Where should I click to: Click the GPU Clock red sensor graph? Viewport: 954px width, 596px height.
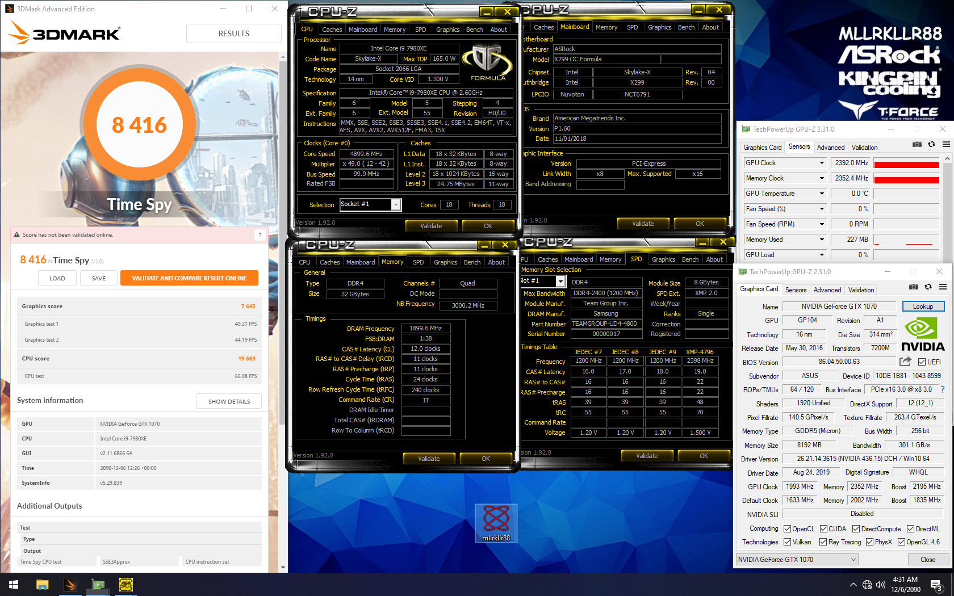coord(906,163)
